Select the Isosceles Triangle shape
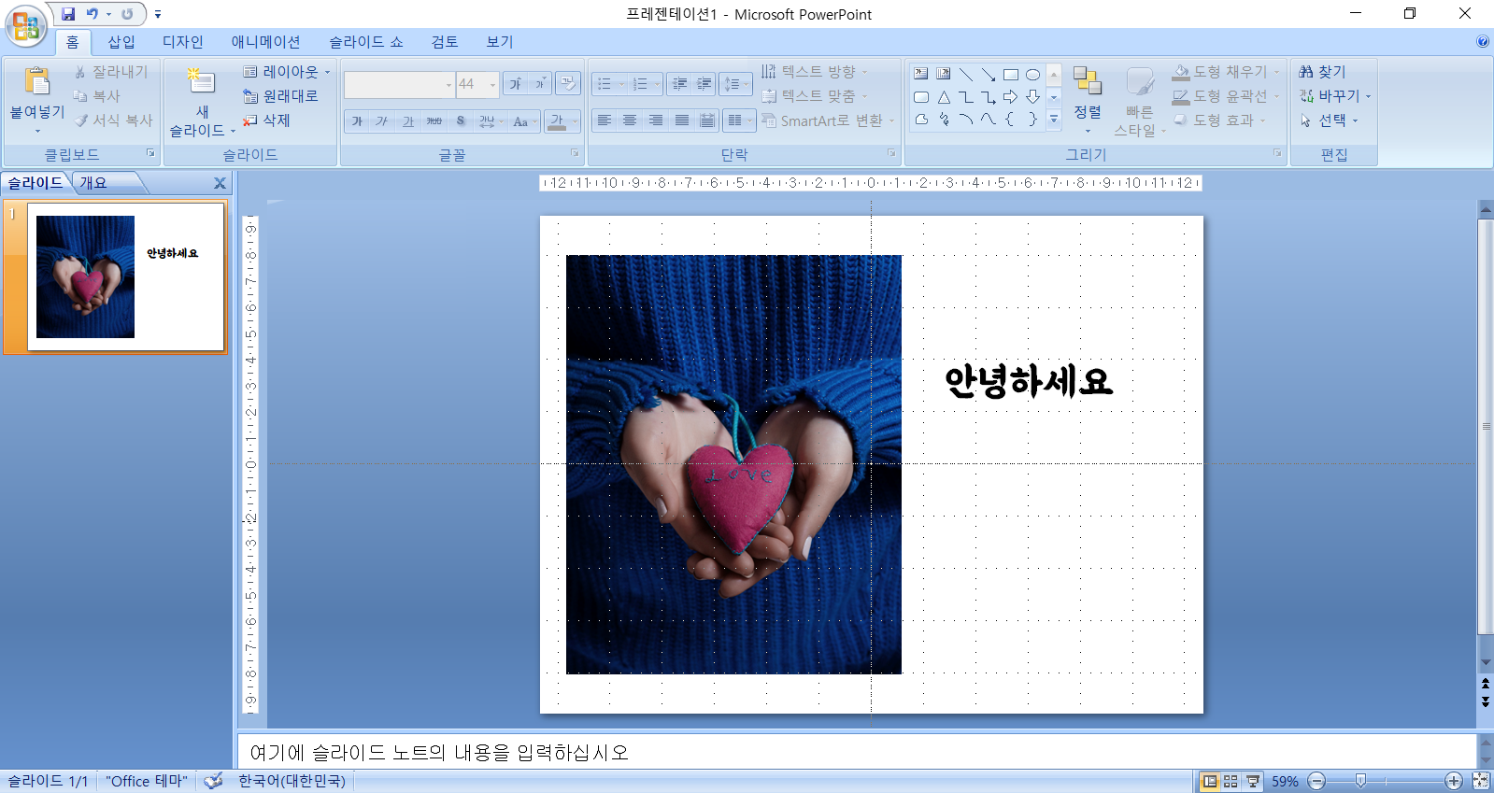The width and height of the screenshot is (1494, 793). (x=944, y=97)
